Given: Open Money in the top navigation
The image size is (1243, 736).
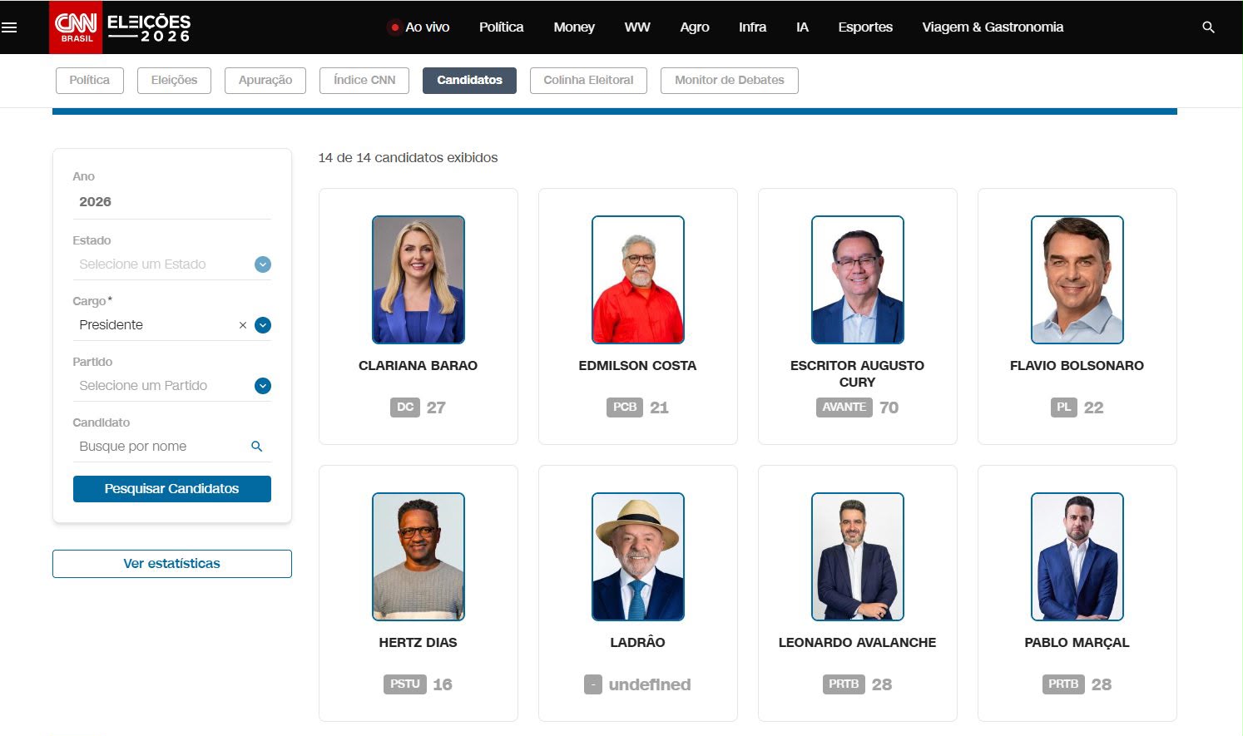Looking at the screenshot, I should coord(574,27).
